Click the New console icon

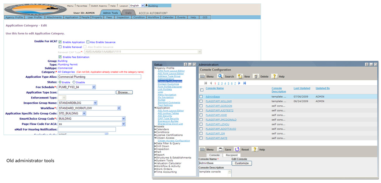[239, 77]
